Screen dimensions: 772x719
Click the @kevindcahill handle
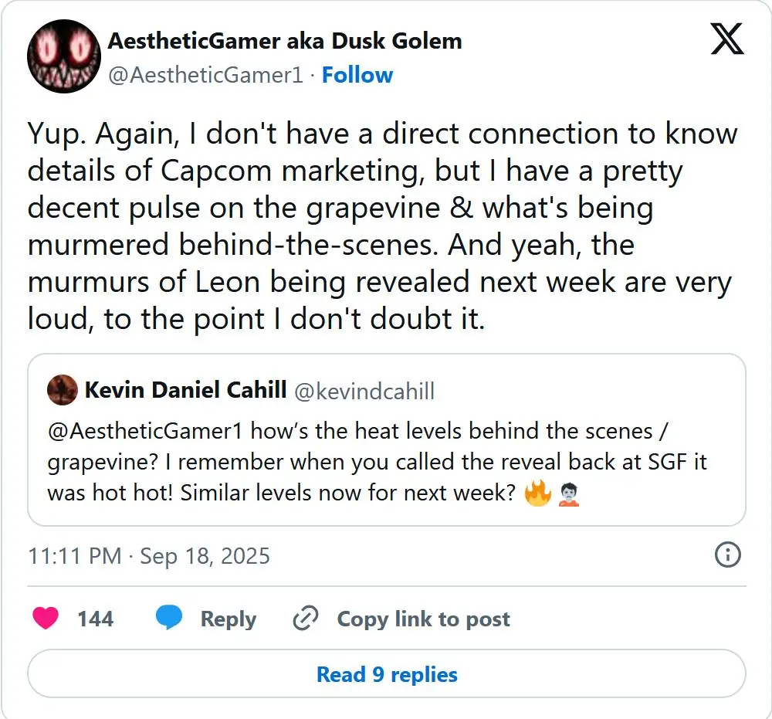[x=364, y=391]
